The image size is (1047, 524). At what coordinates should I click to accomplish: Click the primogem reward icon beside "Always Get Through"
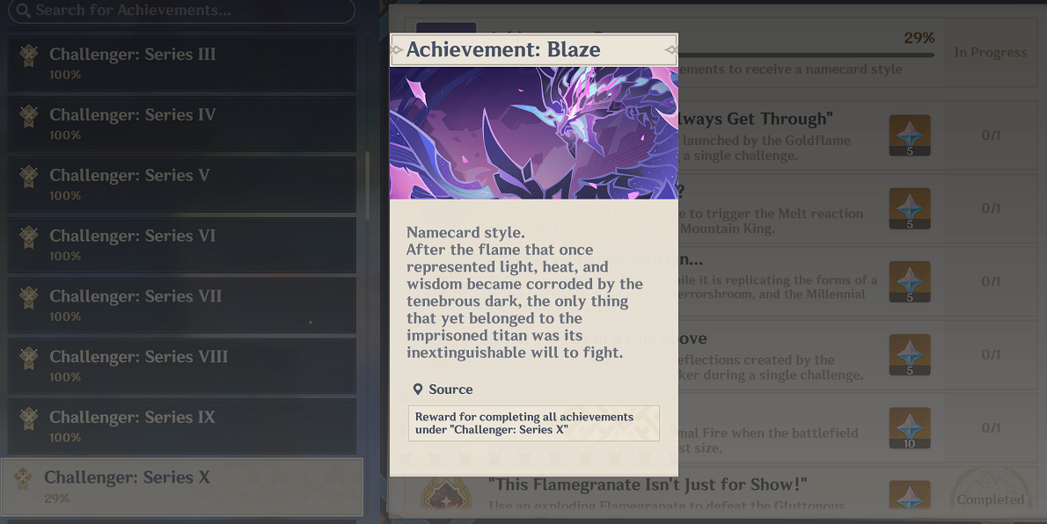tap(910, 135)
